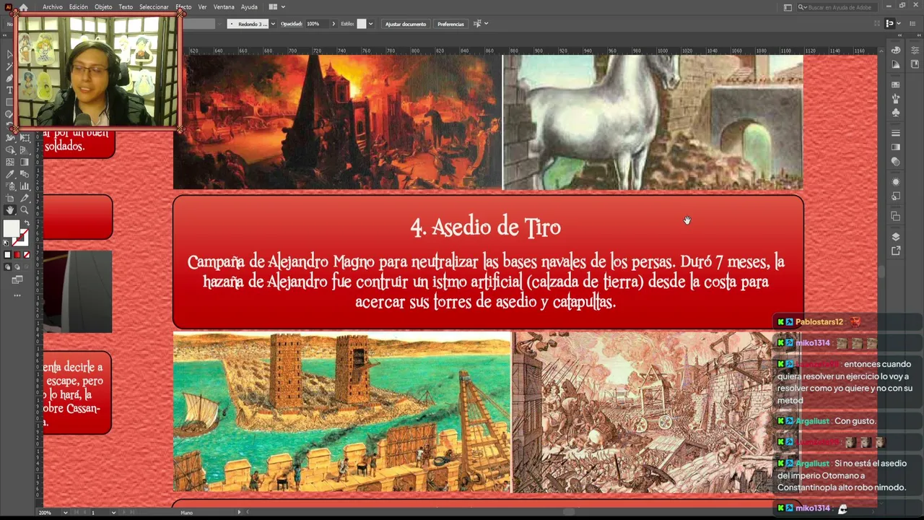Open the Swatches panel

pos(896,85)
